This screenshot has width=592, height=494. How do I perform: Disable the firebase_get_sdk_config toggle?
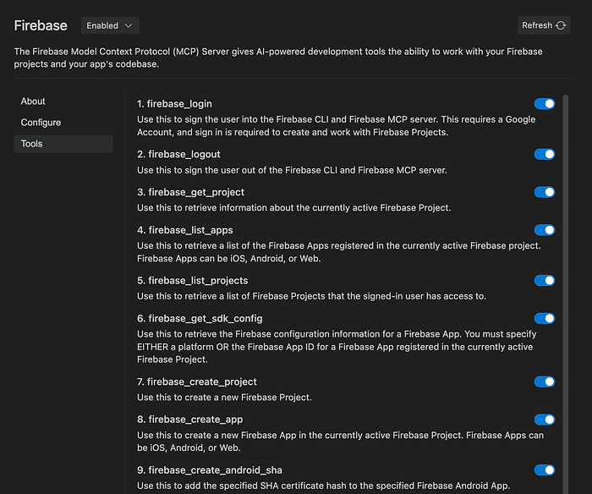tap(544, 318)
